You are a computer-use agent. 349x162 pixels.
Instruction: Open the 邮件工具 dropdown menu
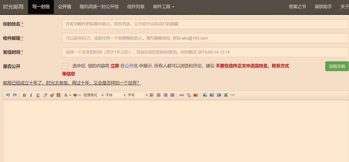pyautogui.click(x=164, y=7)
